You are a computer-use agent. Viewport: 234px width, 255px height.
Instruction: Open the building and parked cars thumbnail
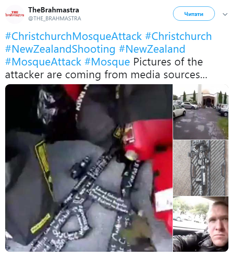coord(201,112)
